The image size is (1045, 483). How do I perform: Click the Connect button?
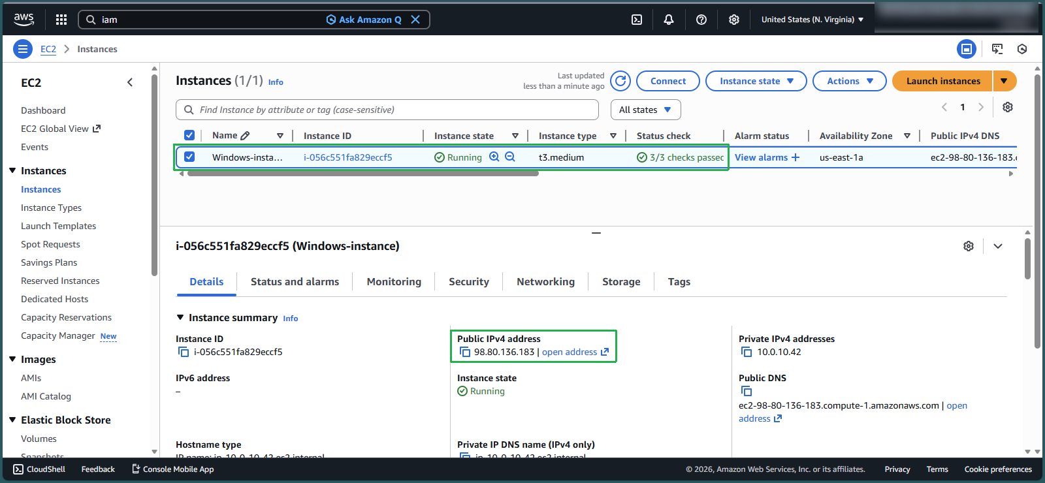point(667,81)
